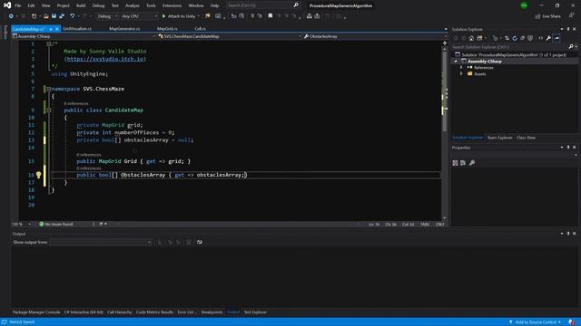Click the Property Pages wrench in Properties panel

pyautogui.click(x=472, y=163)
